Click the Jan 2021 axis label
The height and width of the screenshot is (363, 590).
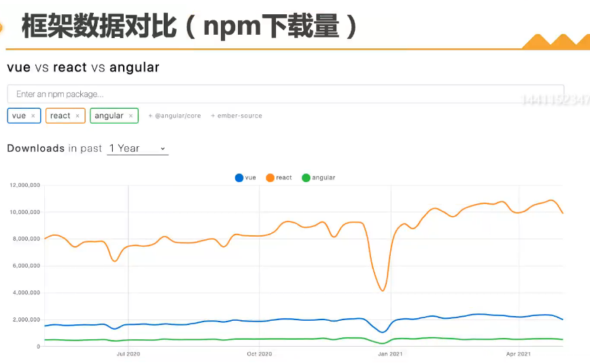click(390, 354)
